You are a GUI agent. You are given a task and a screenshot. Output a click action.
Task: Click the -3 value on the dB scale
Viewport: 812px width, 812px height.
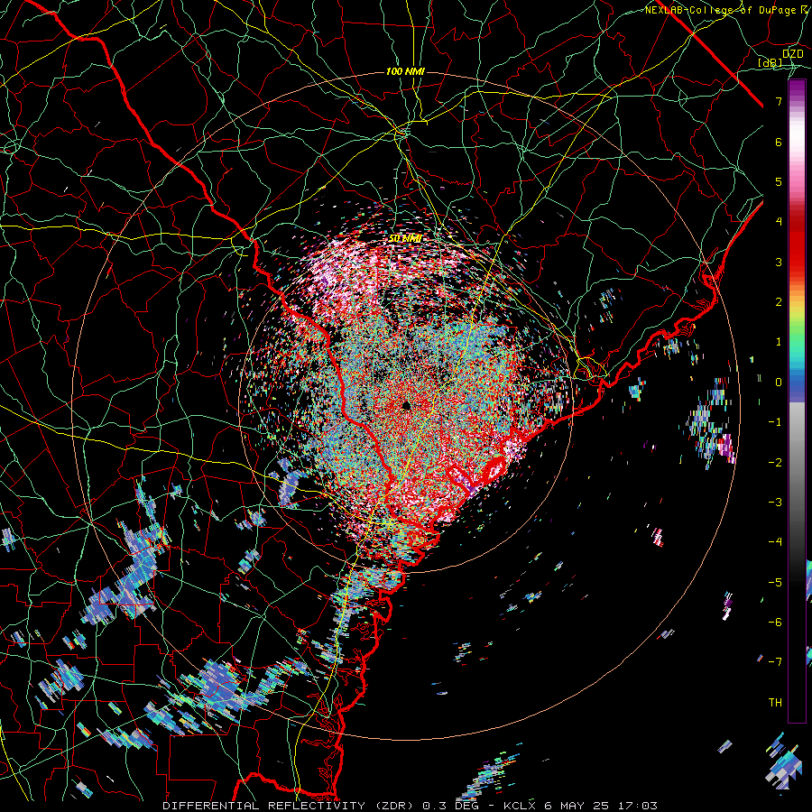point(775,503)
